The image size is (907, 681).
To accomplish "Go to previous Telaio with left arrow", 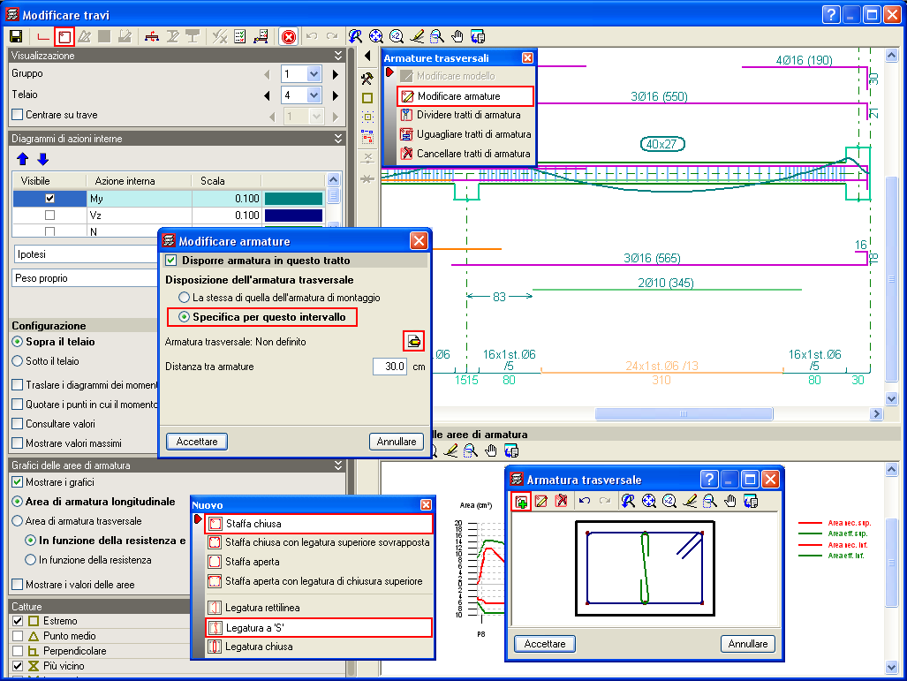I will 268,95.
